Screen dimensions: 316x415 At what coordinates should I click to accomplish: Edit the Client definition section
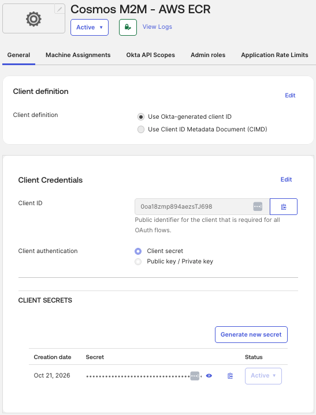point(290,95)
